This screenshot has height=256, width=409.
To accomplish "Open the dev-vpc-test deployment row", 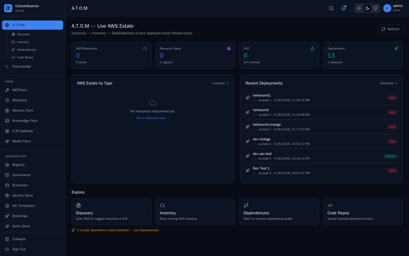I will point(322,156).
